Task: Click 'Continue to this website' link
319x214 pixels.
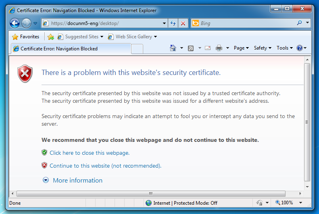Action: point(105,166)
